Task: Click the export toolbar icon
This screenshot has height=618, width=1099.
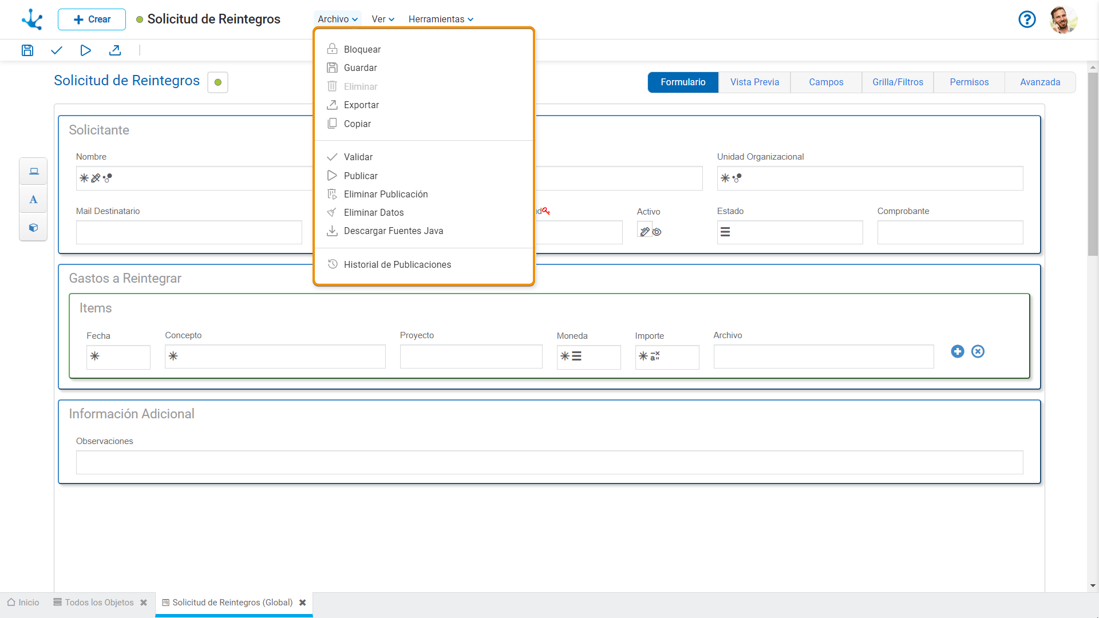Action: click(x=115, y=50)
